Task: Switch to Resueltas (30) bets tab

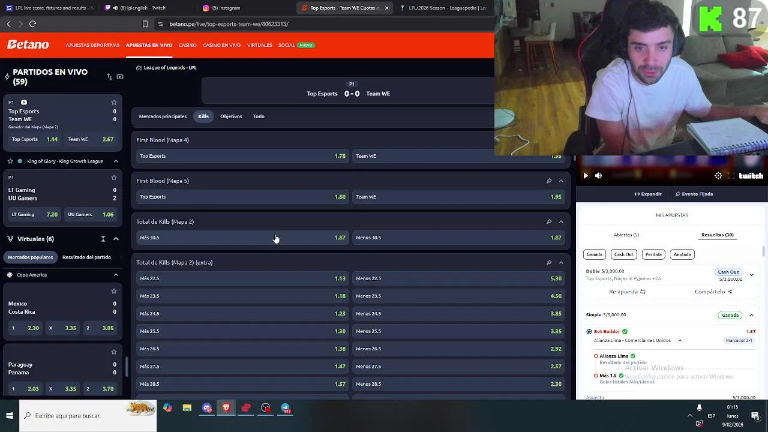Action: 718,235
